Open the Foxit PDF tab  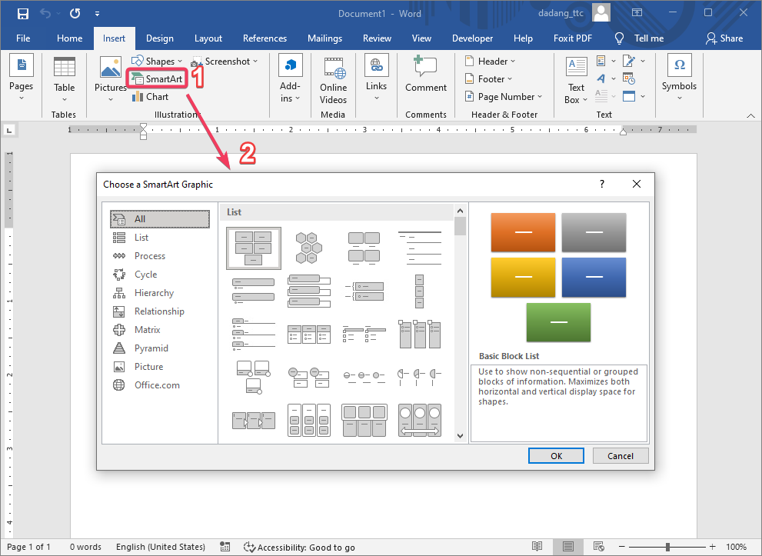click(x=572, y=38)
